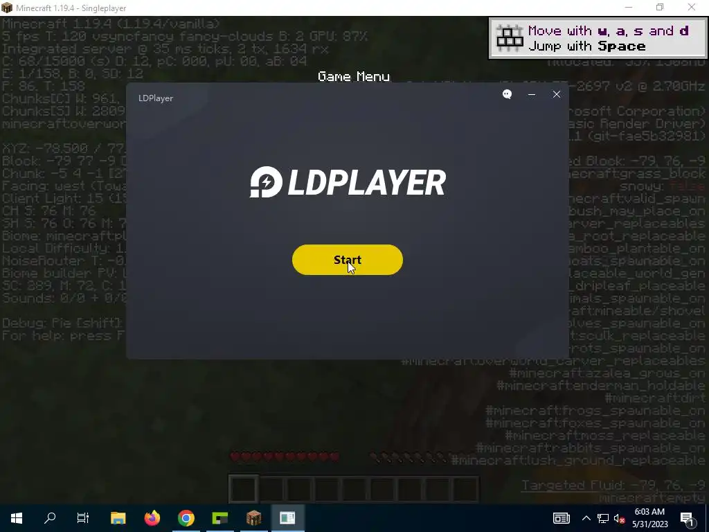The width and height of the screenshot is (709, 532).
Task: Open the Windows notification center
Action: point(687,518)
